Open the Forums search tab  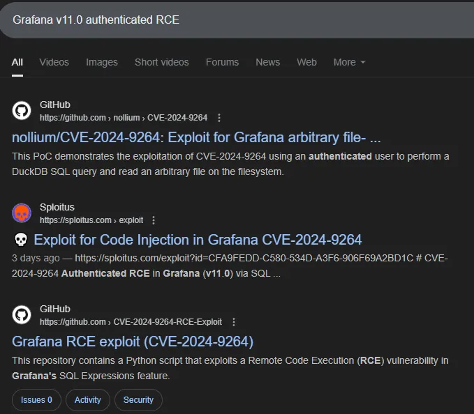coord(222,62)
